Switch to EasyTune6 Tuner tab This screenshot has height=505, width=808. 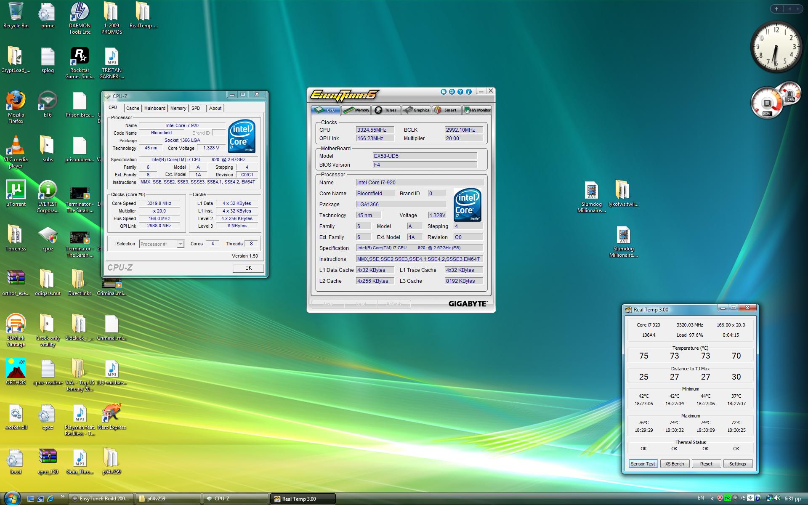click(386, 110)
